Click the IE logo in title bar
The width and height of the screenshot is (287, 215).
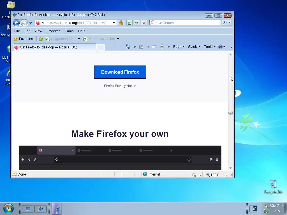(15, 15)
